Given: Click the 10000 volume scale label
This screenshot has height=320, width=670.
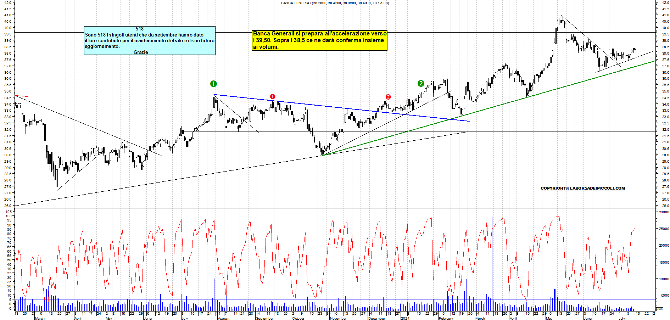Looking at the screenshot, I should point(664,279).
